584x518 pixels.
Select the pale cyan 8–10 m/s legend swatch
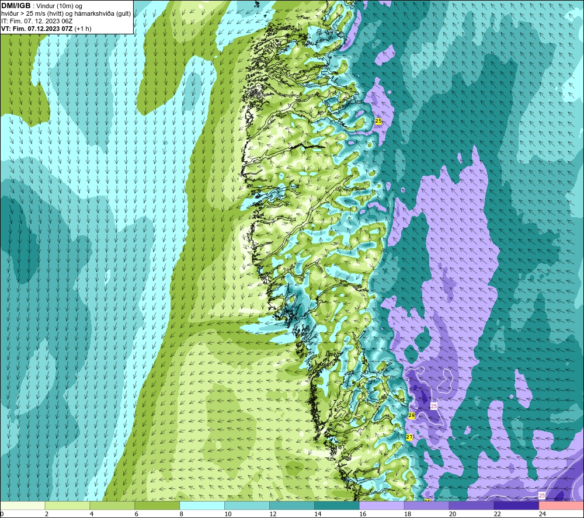[202, 505]
